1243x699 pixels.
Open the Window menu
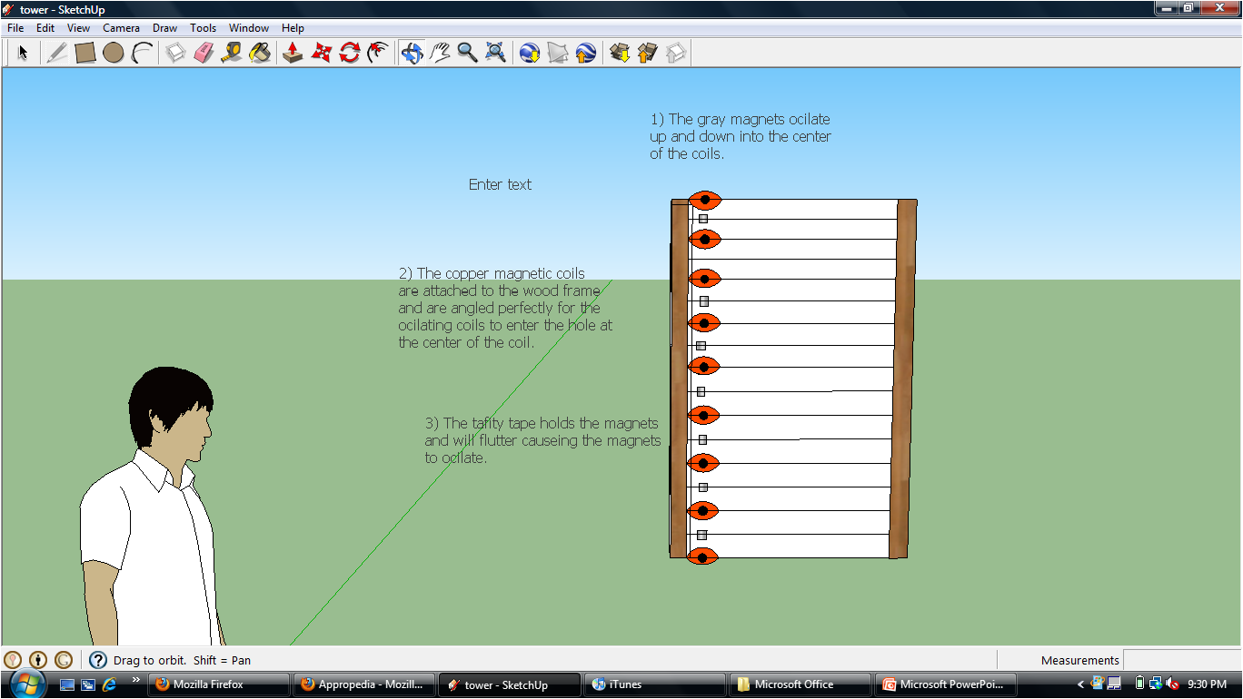point(248,28)
